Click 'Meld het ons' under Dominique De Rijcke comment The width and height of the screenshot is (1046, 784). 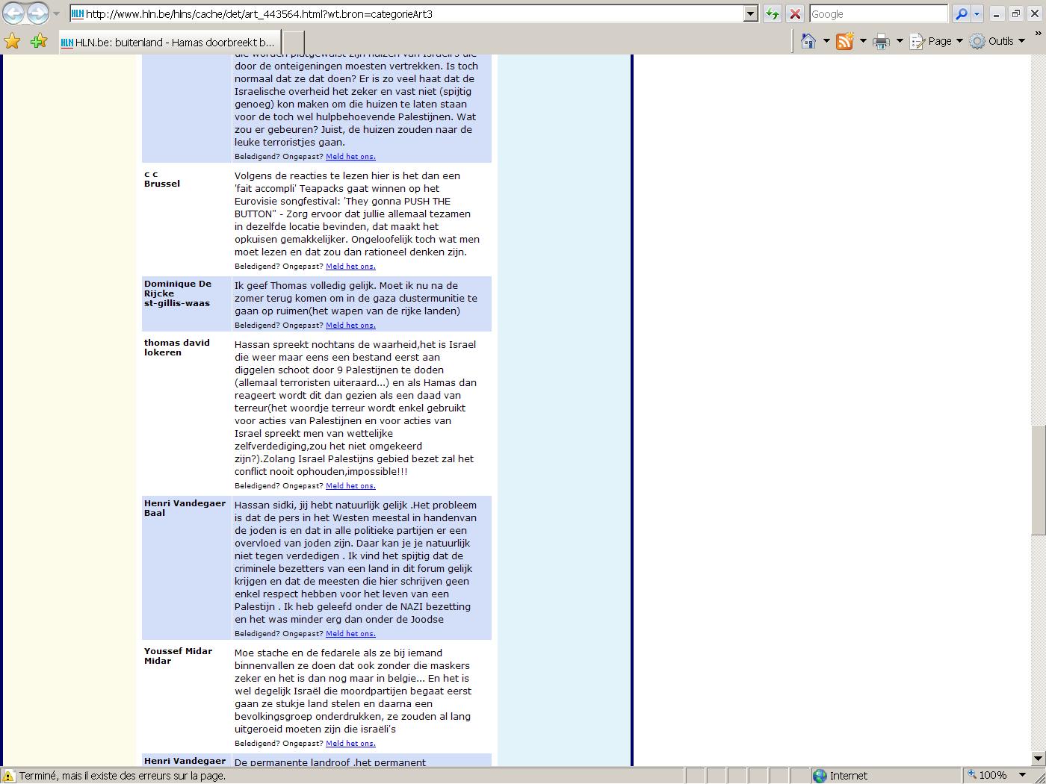pyautogui.click(x=350, y=325)
